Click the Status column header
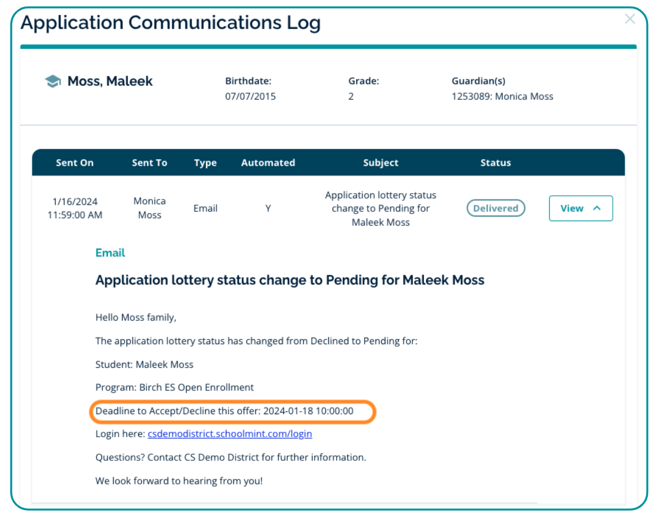 click(x=495, y=163)
